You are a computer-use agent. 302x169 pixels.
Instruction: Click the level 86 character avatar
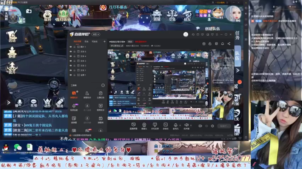coord(233,14)
